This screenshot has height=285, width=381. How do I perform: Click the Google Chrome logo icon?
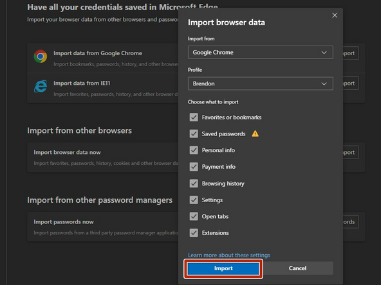click(x=41, y=56)
